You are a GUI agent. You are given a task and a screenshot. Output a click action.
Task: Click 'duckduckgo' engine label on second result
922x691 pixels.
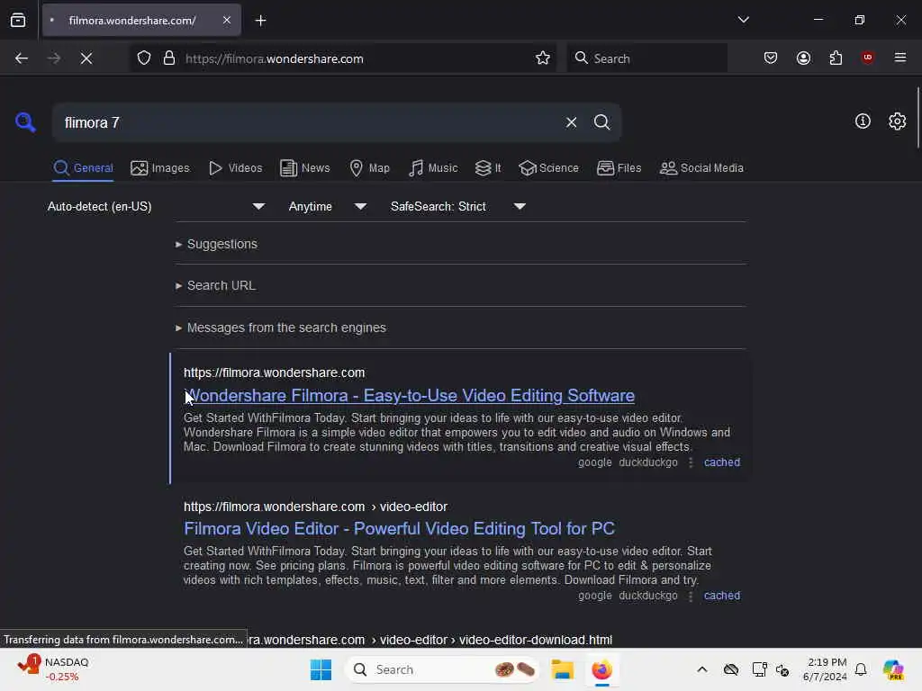tap(648, 596)
